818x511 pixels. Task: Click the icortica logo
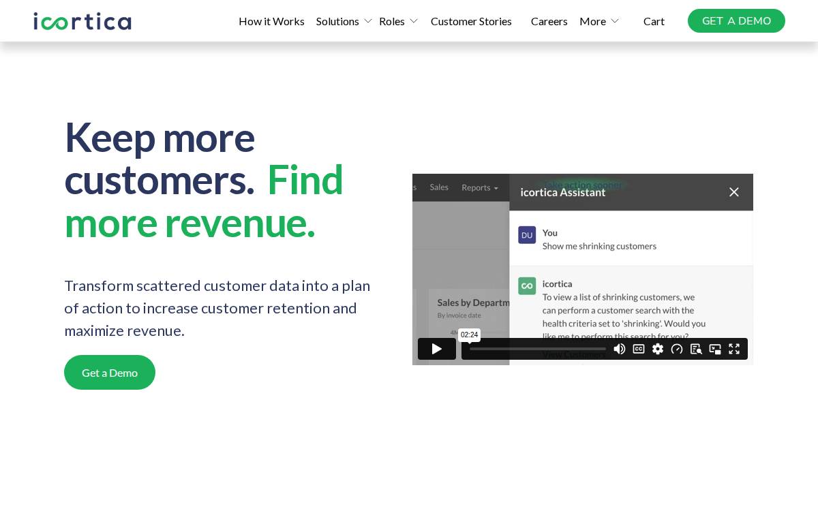coord(82,21)
